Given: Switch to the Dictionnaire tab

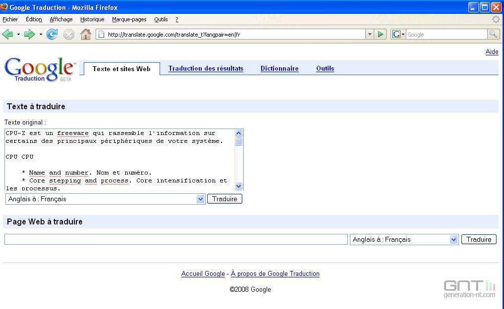Looking at the screenshot, I should tap(280, 68).
